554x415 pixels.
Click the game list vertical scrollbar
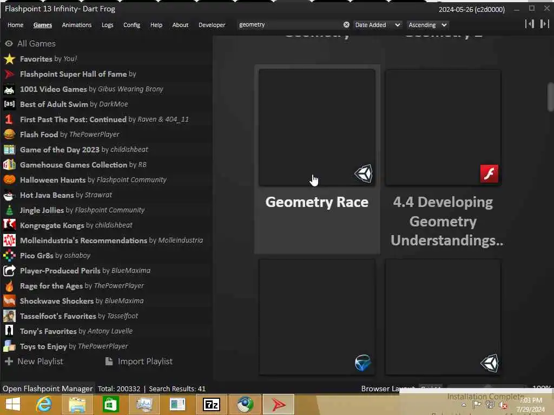[x=550, y=97]
